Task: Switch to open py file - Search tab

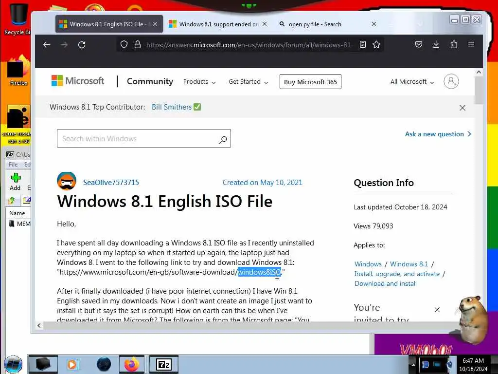Action: pos(327,24)
